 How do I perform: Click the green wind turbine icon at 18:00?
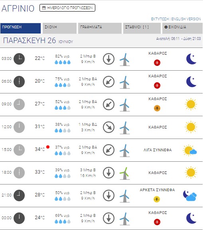coord(125,173)
